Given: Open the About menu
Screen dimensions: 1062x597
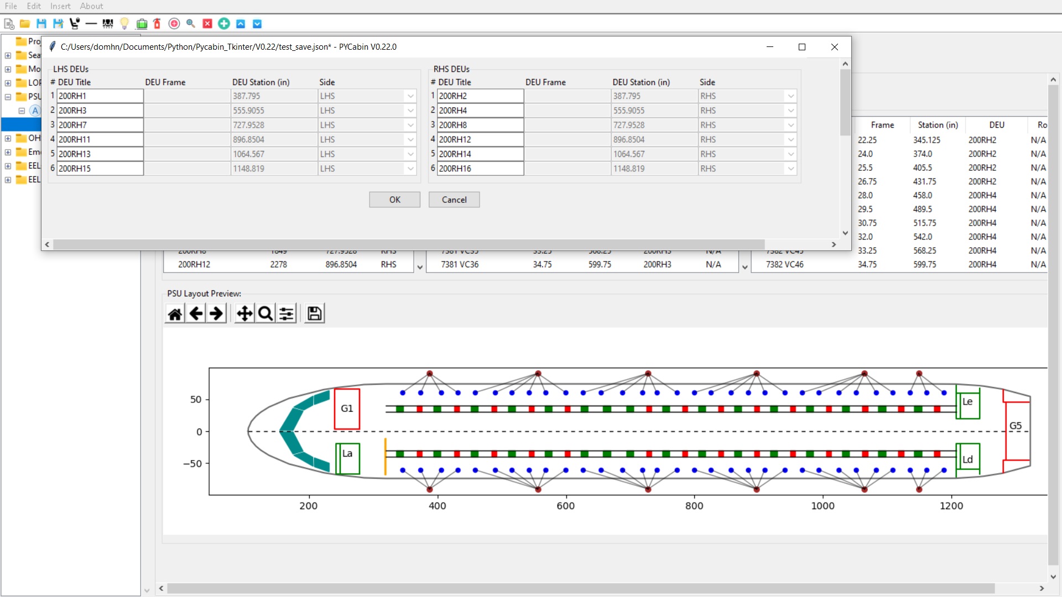Looking at the screenshot, I should tap(91, 6).
